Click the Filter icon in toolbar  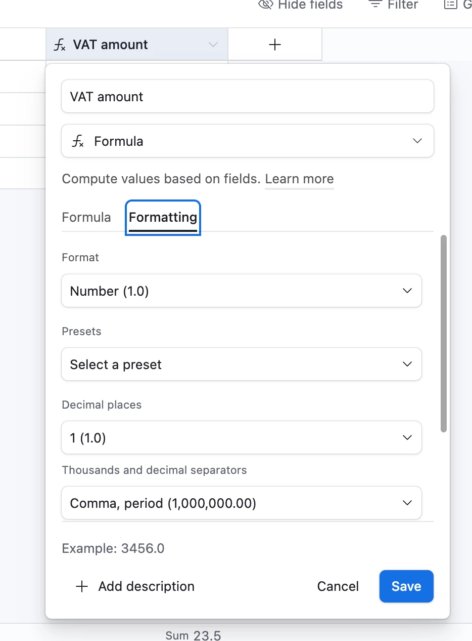pos(375,5)
